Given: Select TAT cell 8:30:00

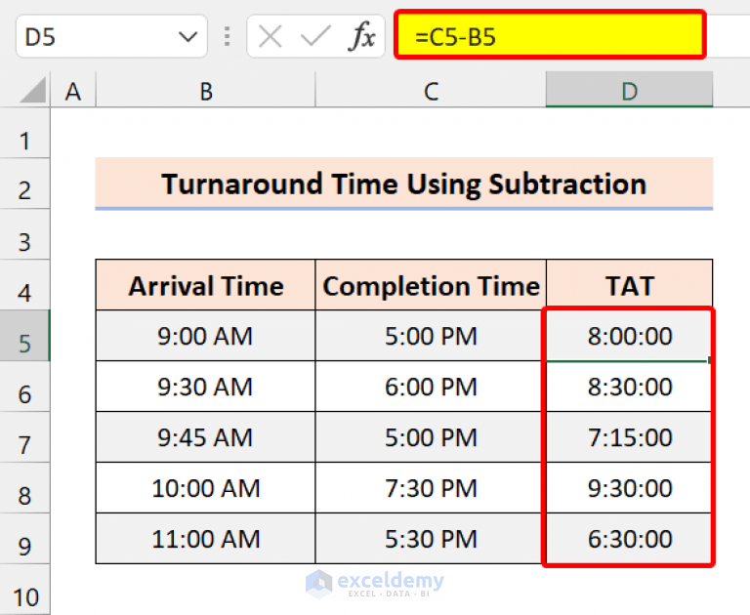Looking at the screenshot, I should tap(630, 387).
